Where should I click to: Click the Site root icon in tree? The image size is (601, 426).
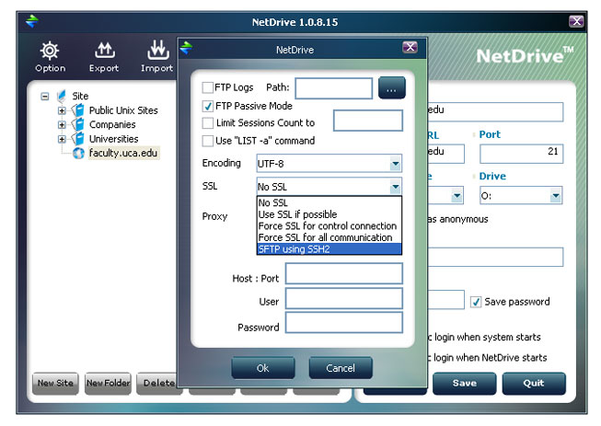[62, 96]
